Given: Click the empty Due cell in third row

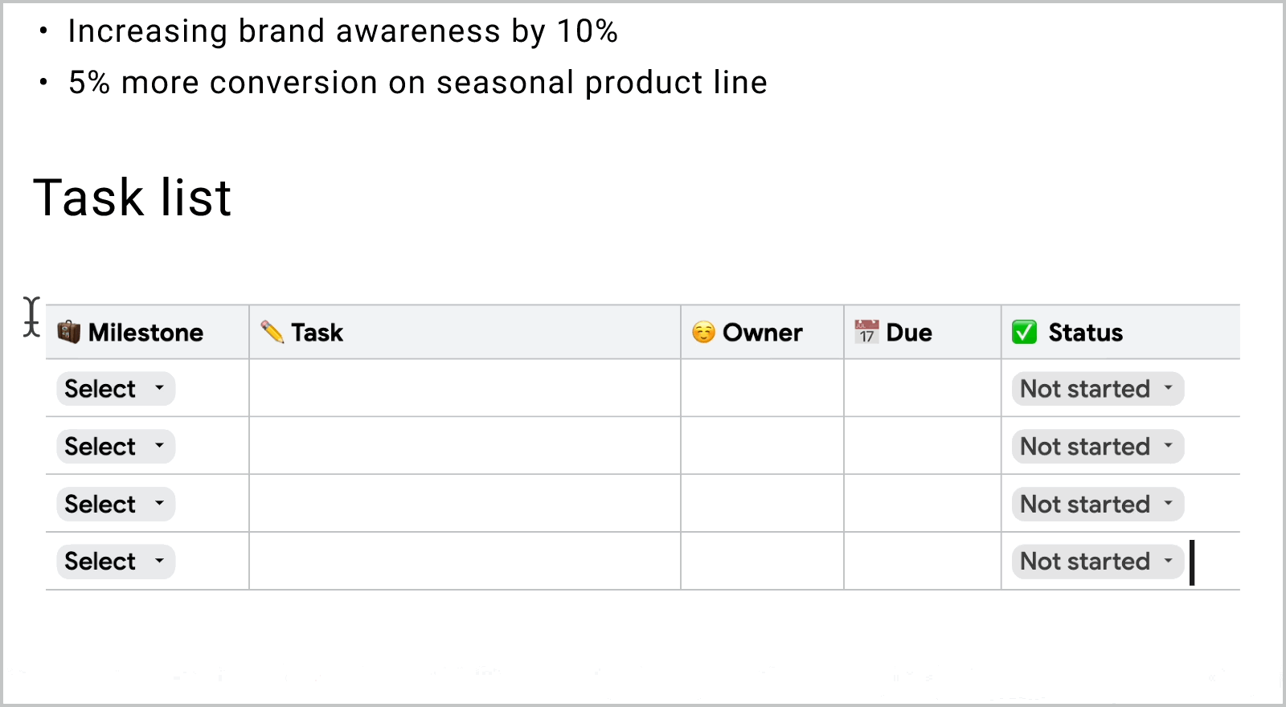Looking at the screenshot, I should 922,504.
